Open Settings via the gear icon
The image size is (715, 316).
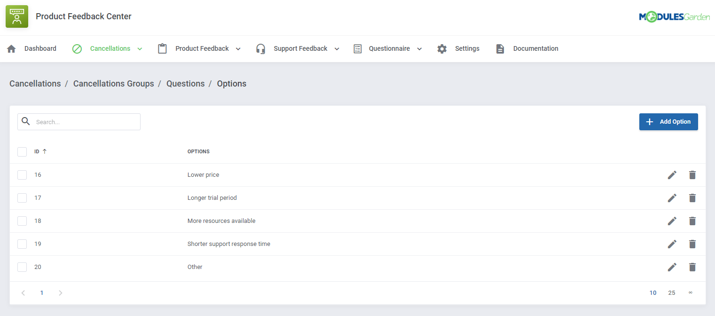[x=442, y=48]
